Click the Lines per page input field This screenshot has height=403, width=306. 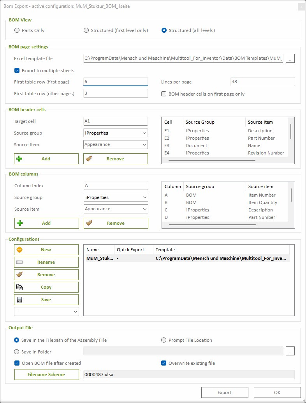[262, 82]
